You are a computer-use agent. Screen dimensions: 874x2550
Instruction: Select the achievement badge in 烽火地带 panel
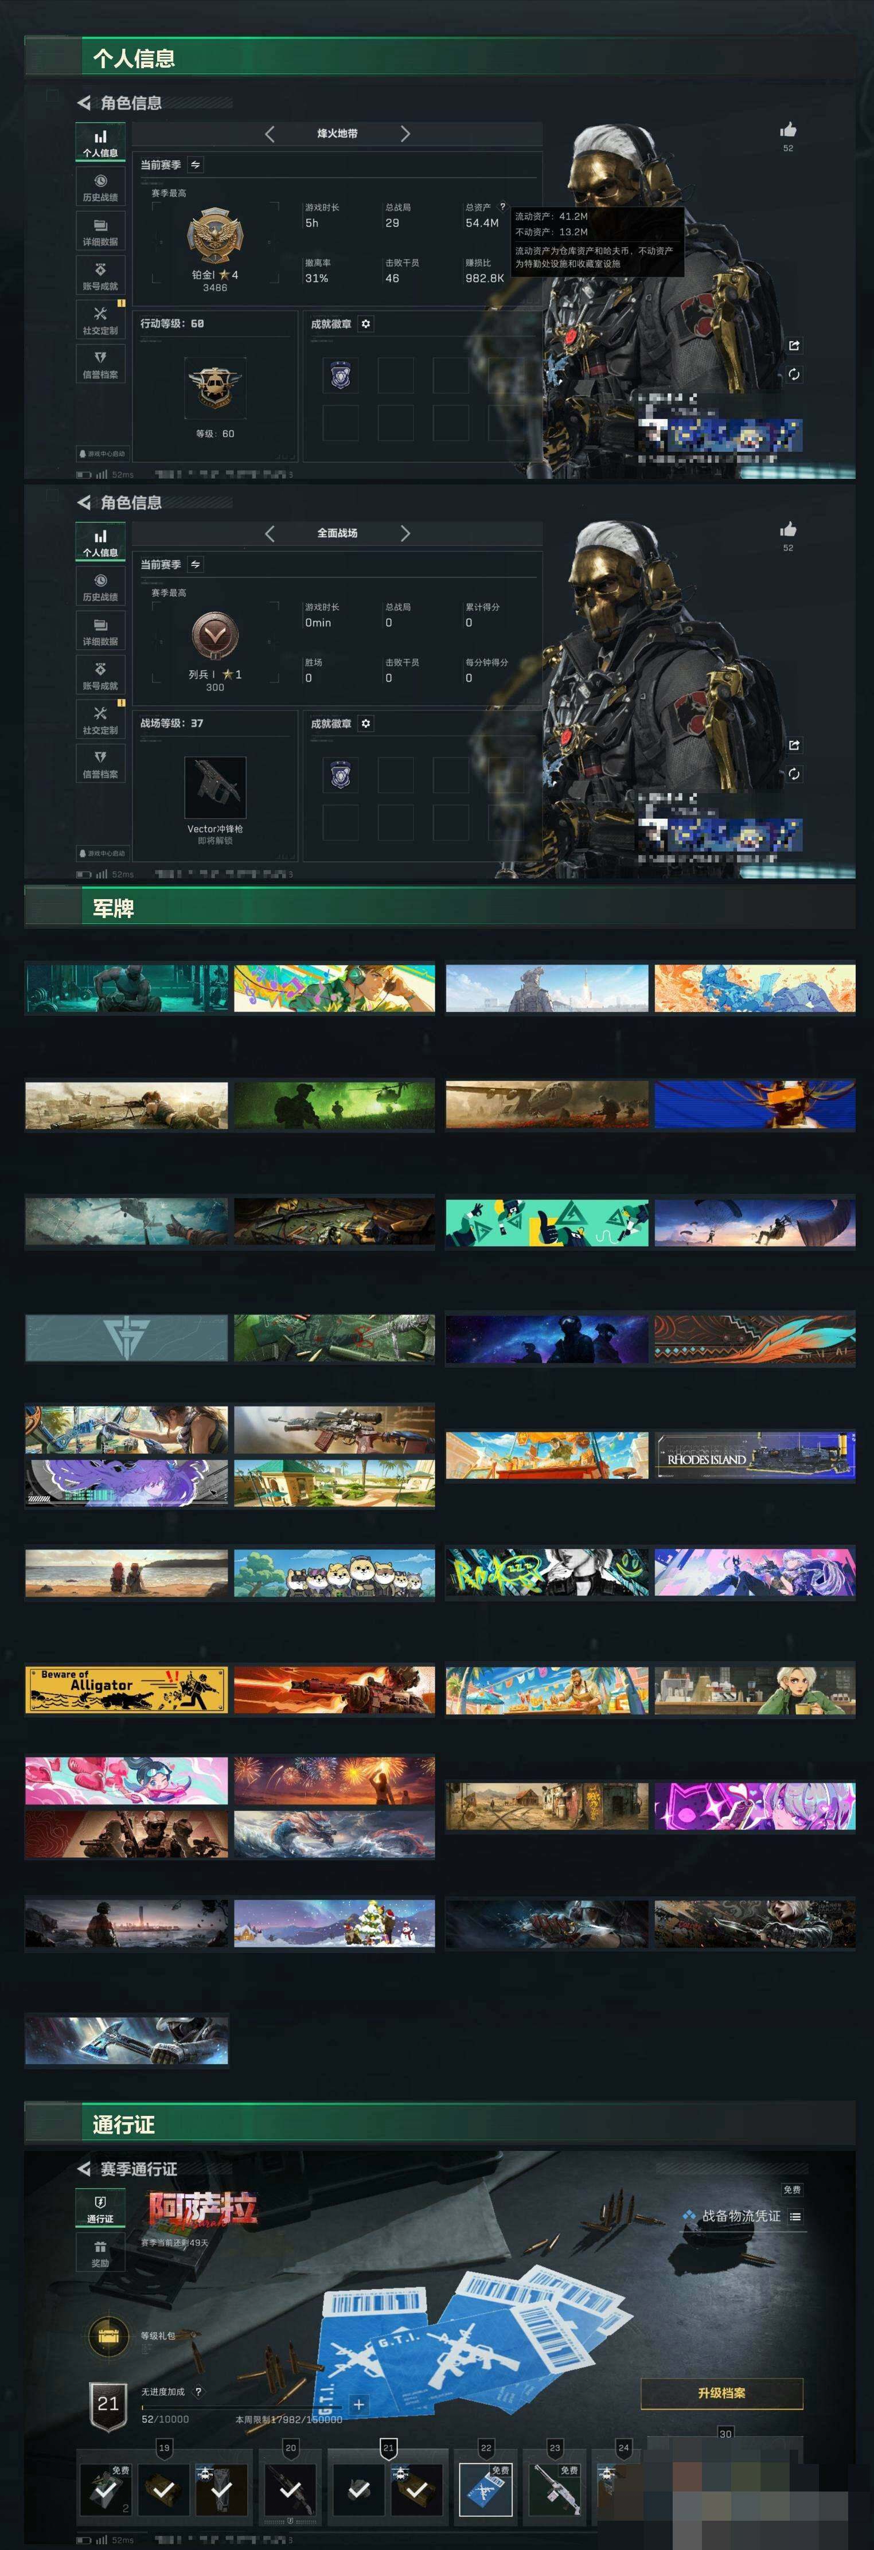coord(341,375)
